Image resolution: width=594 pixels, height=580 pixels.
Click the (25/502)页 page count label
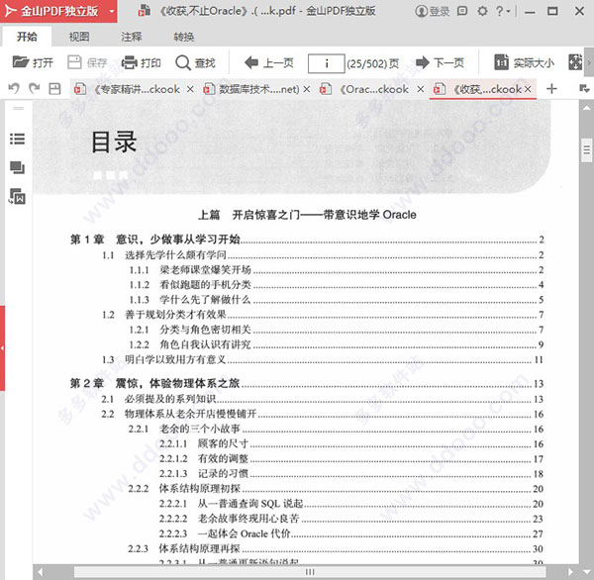(373, 63)
